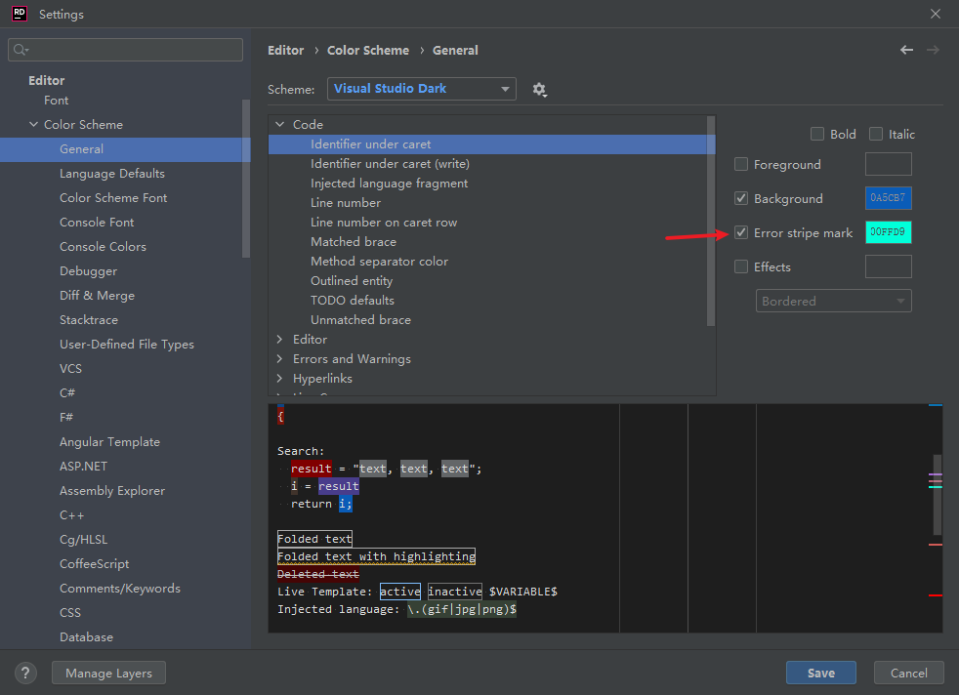This screenshot has width=959, height=695.
Task: Close the Settings dialog
Action: 936,14
